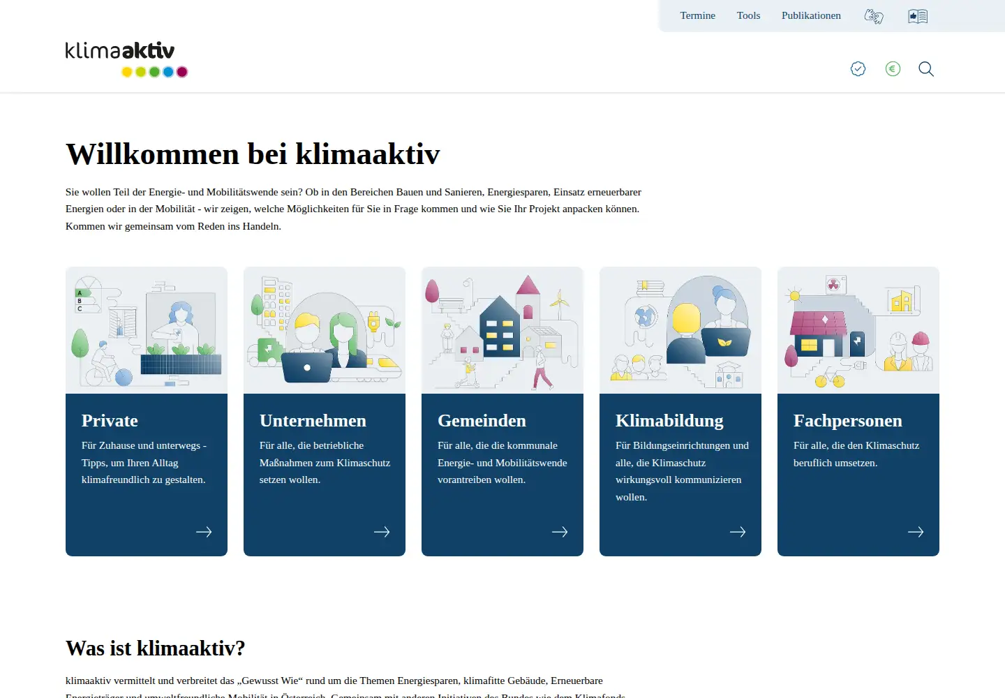1005x698 pixels.
Task: Click the Private card illustration
Action: pyautogui.click(x=147, y=330)
